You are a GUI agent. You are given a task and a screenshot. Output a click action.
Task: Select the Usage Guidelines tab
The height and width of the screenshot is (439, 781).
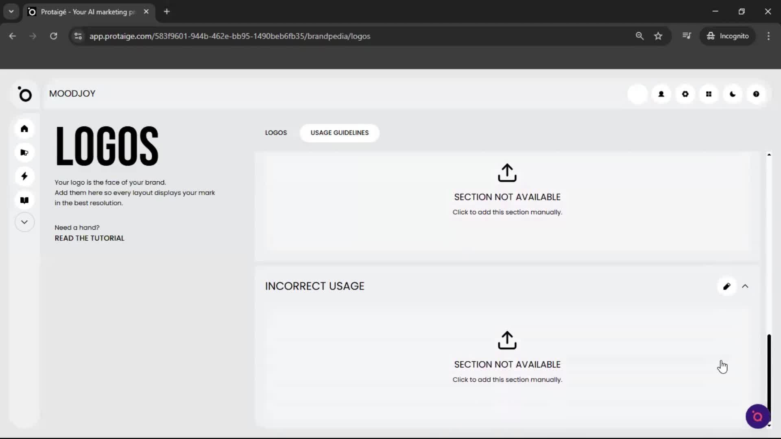(x=339, y=133)
